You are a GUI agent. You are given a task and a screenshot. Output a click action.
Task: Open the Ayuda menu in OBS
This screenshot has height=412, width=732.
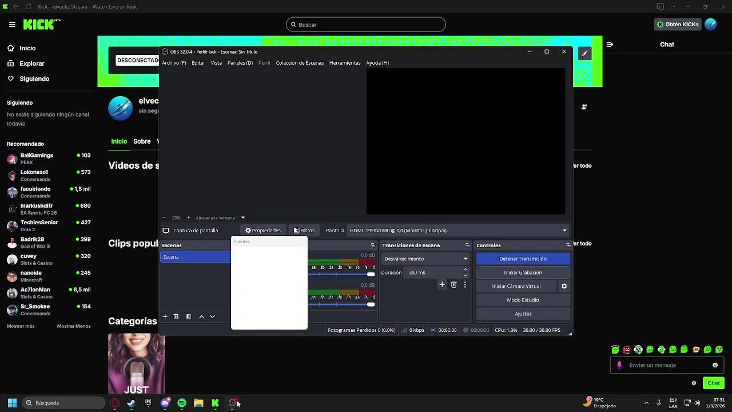[377, 63]
